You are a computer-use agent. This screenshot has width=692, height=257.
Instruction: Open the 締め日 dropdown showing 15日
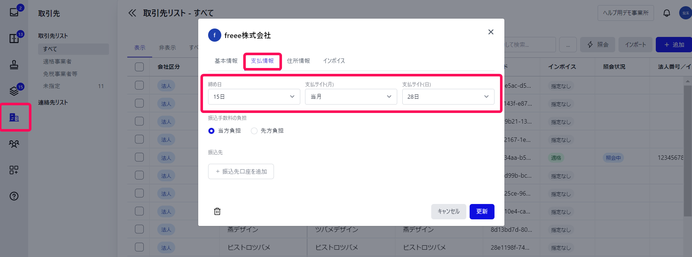click(254, 97)
